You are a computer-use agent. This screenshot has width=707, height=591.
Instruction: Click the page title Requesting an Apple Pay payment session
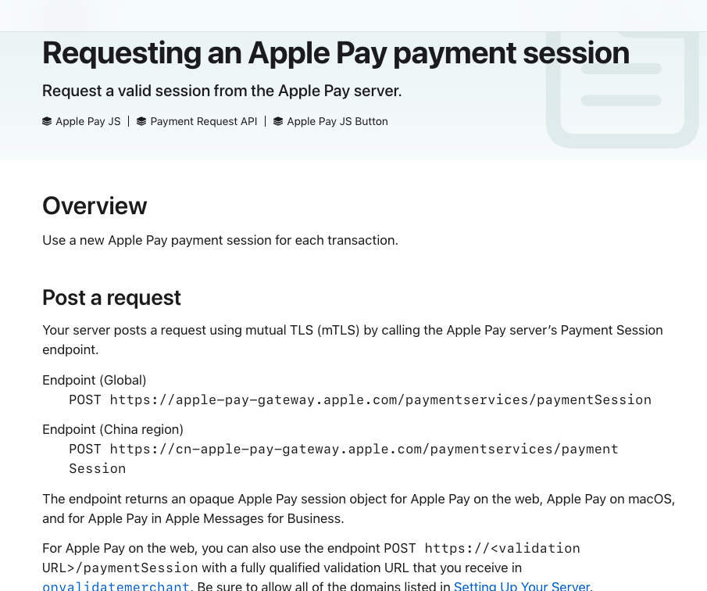click(335, 53)
